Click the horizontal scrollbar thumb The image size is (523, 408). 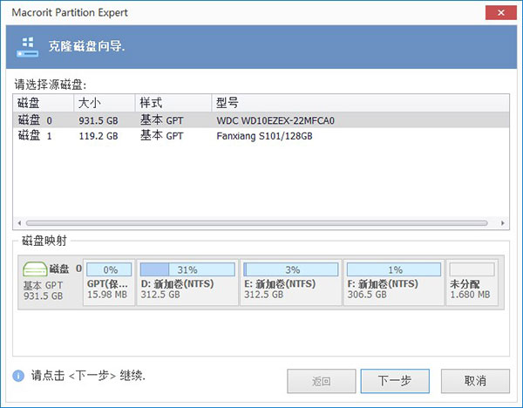[x=257, y=223]
